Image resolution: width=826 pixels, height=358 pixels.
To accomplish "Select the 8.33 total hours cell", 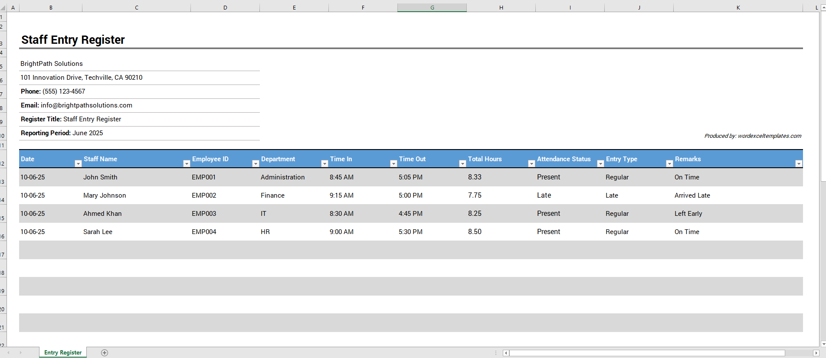I will [x=501, y=177].
